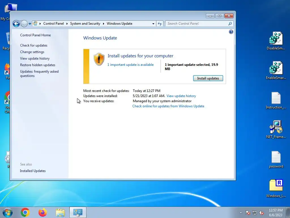Open Installed Updates under See also
Image resolution: width=290 pixels, height=218 pixels.
tap(33, 171)
